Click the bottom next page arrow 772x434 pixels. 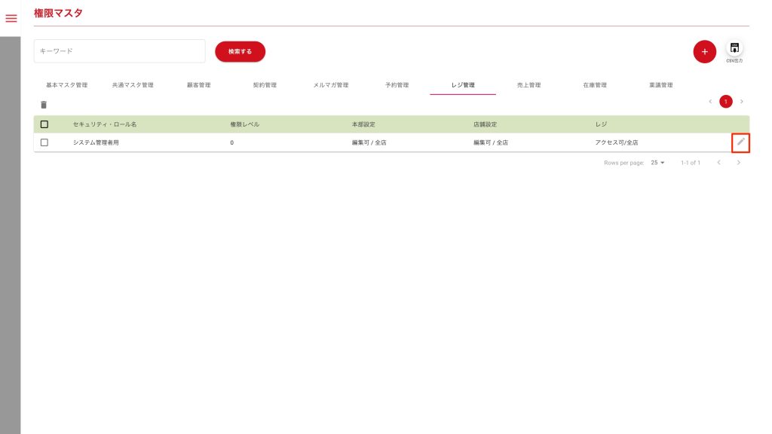pyautogui.click(x=738, y=163)
